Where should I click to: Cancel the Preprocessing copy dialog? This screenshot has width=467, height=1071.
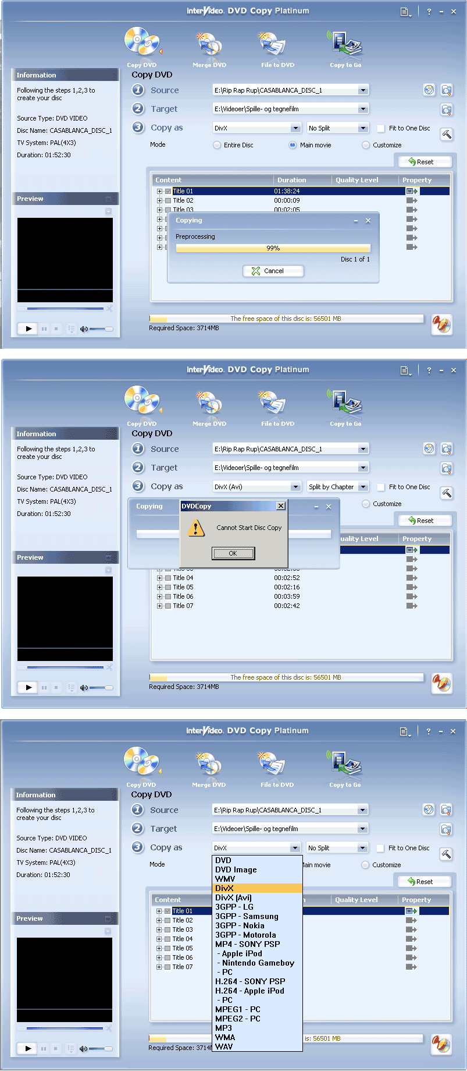(273, 271)
